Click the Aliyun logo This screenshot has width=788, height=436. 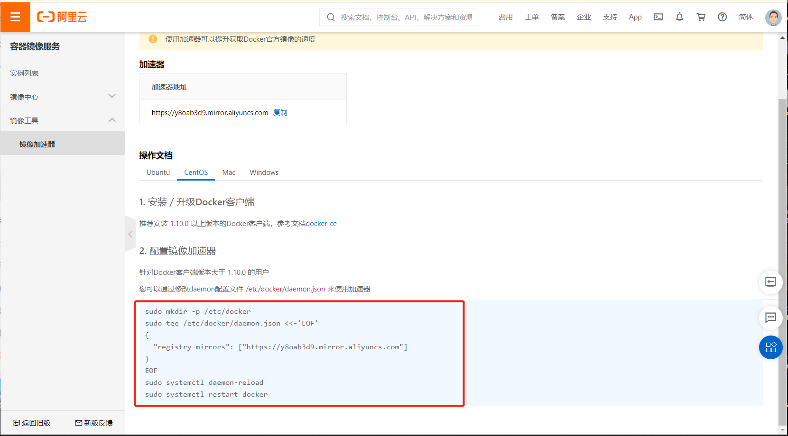(x=62, y=17)
